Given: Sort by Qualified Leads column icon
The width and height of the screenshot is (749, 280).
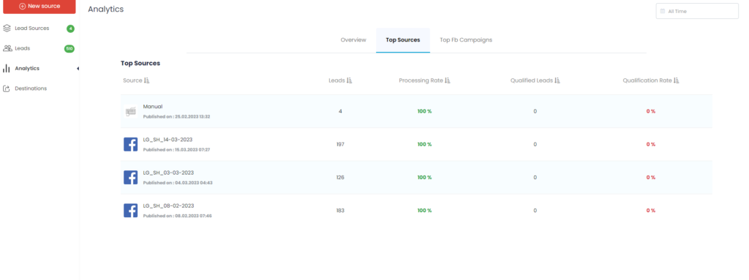Looking at the screenshot, I should (x=557, y=80).
